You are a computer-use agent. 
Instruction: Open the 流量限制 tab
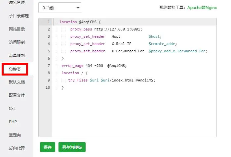[17, 56]
